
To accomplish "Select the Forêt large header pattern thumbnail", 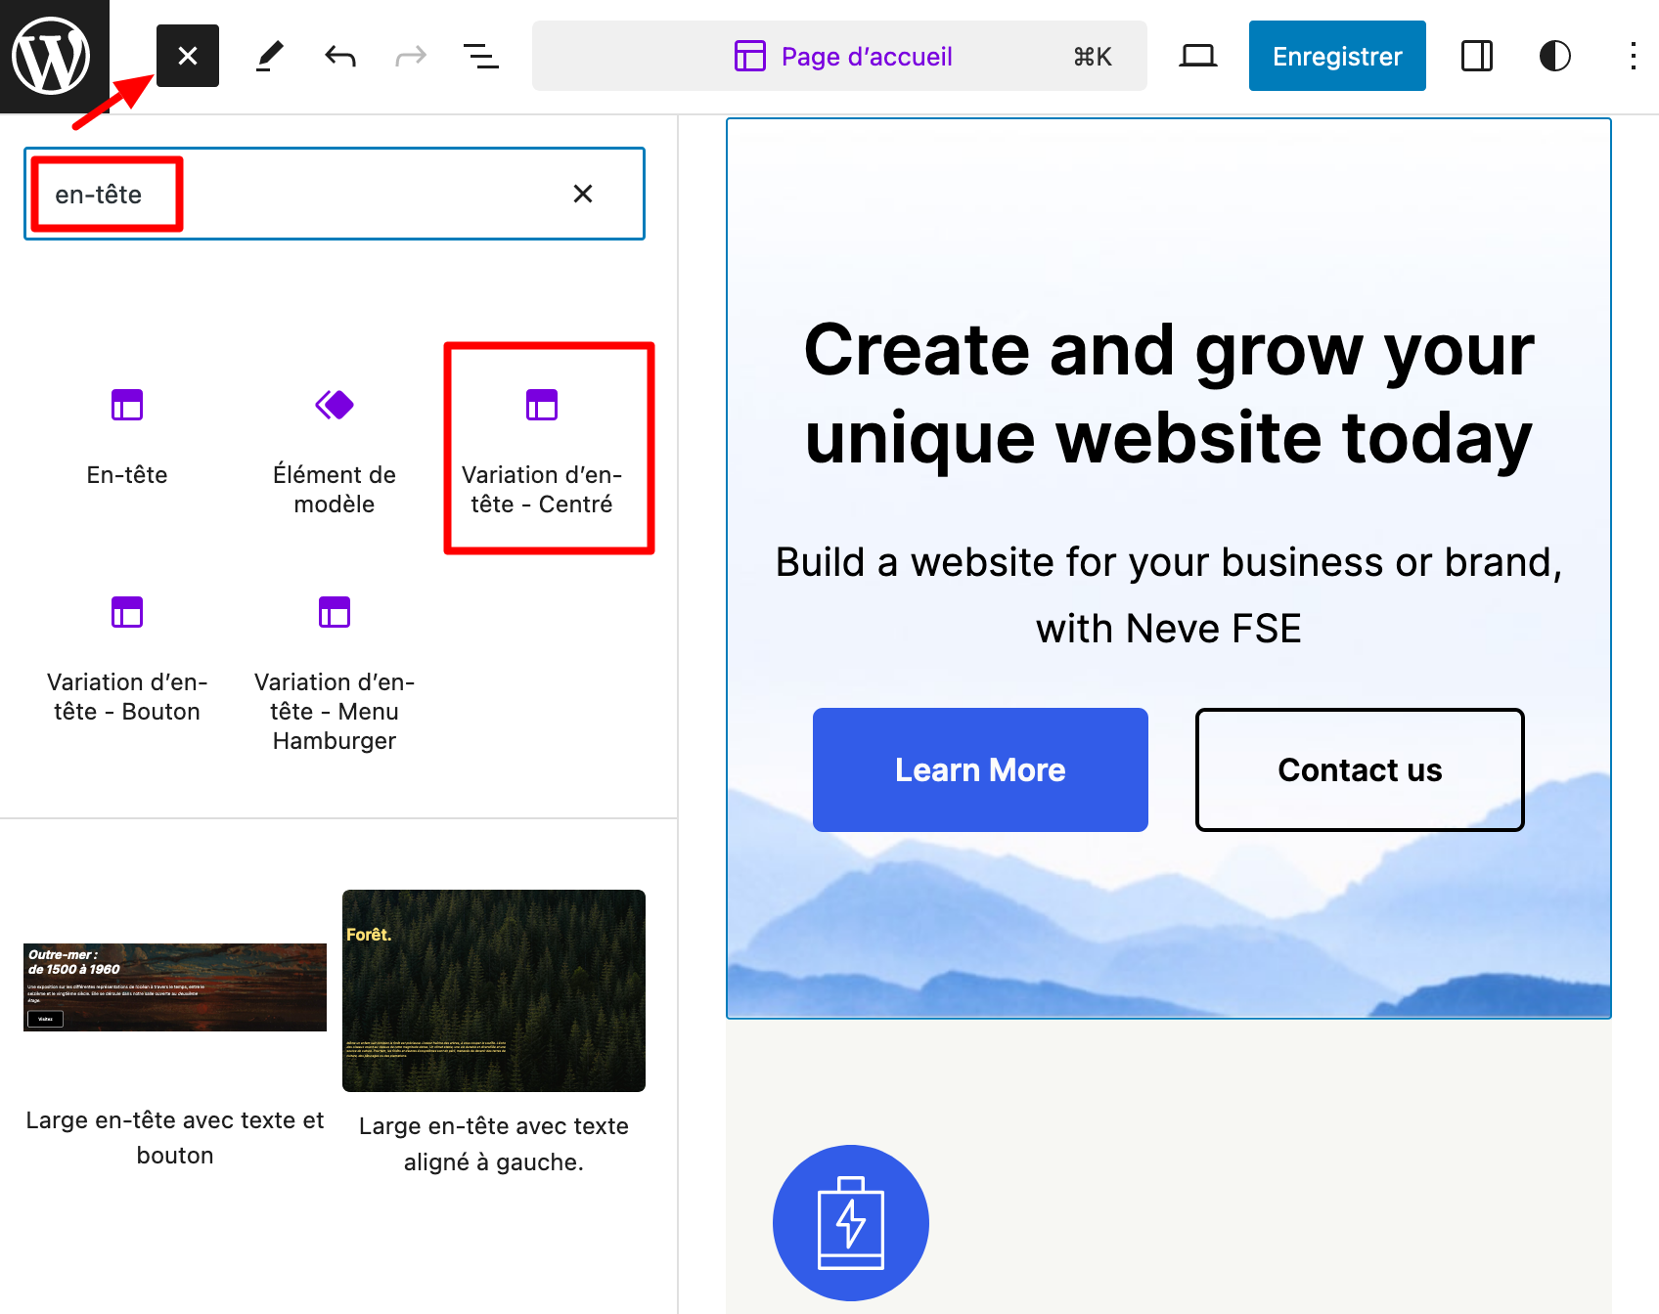I will click(494, 990).
